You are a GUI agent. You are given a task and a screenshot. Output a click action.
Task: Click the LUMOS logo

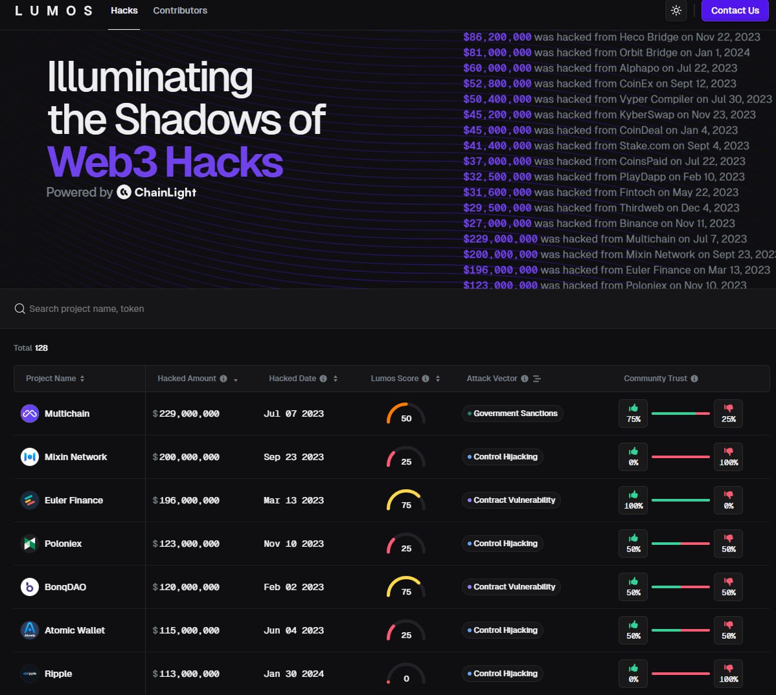point(54,11)
